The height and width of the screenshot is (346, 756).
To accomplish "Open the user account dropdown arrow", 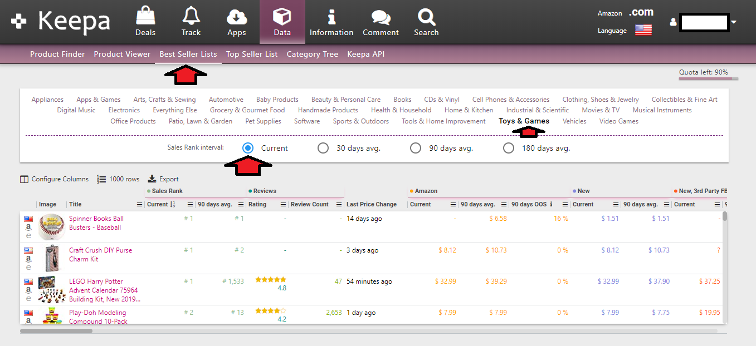I will 734,22.
